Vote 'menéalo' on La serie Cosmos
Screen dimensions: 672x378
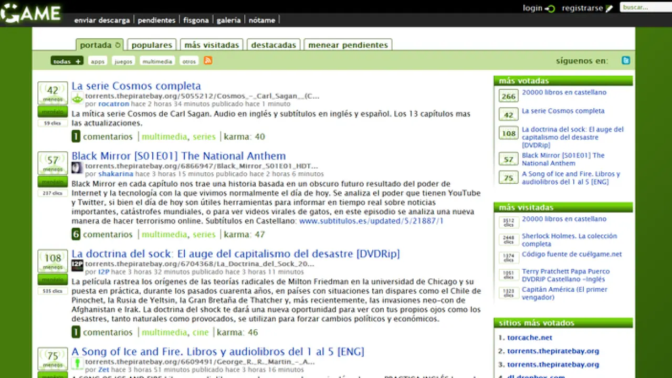pos(52,111)
